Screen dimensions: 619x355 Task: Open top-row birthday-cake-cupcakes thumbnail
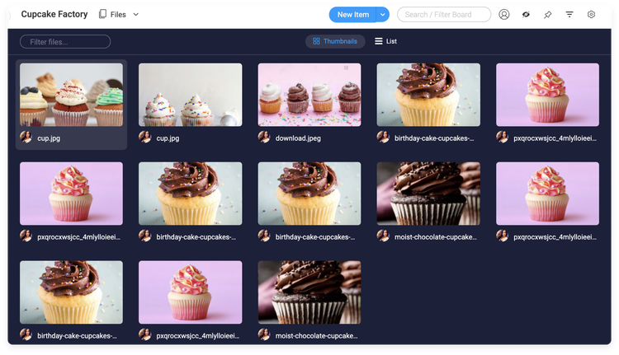pos(428,95)
